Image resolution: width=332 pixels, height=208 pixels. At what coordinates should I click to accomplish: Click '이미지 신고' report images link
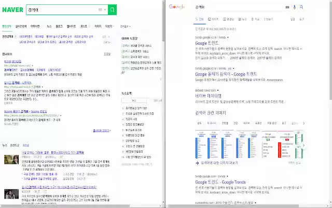294,163
